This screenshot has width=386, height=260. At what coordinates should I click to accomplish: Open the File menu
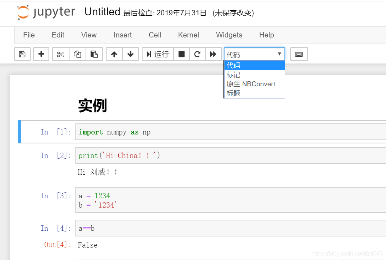(x=29, y=35)
